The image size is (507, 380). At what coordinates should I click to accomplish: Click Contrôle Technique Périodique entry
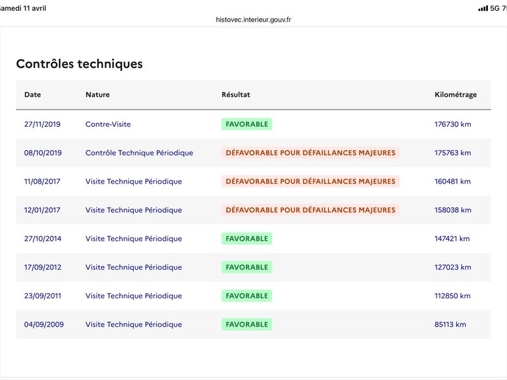pyautogui.click(x=139, y=153)
